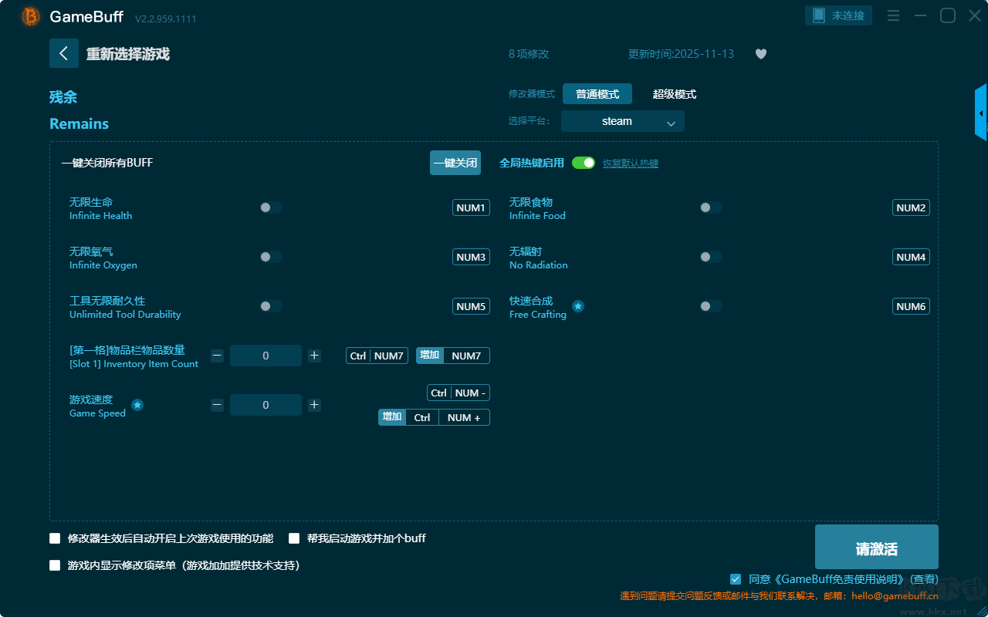Toggle No Radiation switch
Image resolution: width=988 pixels, height=617 pixels.
711,257
